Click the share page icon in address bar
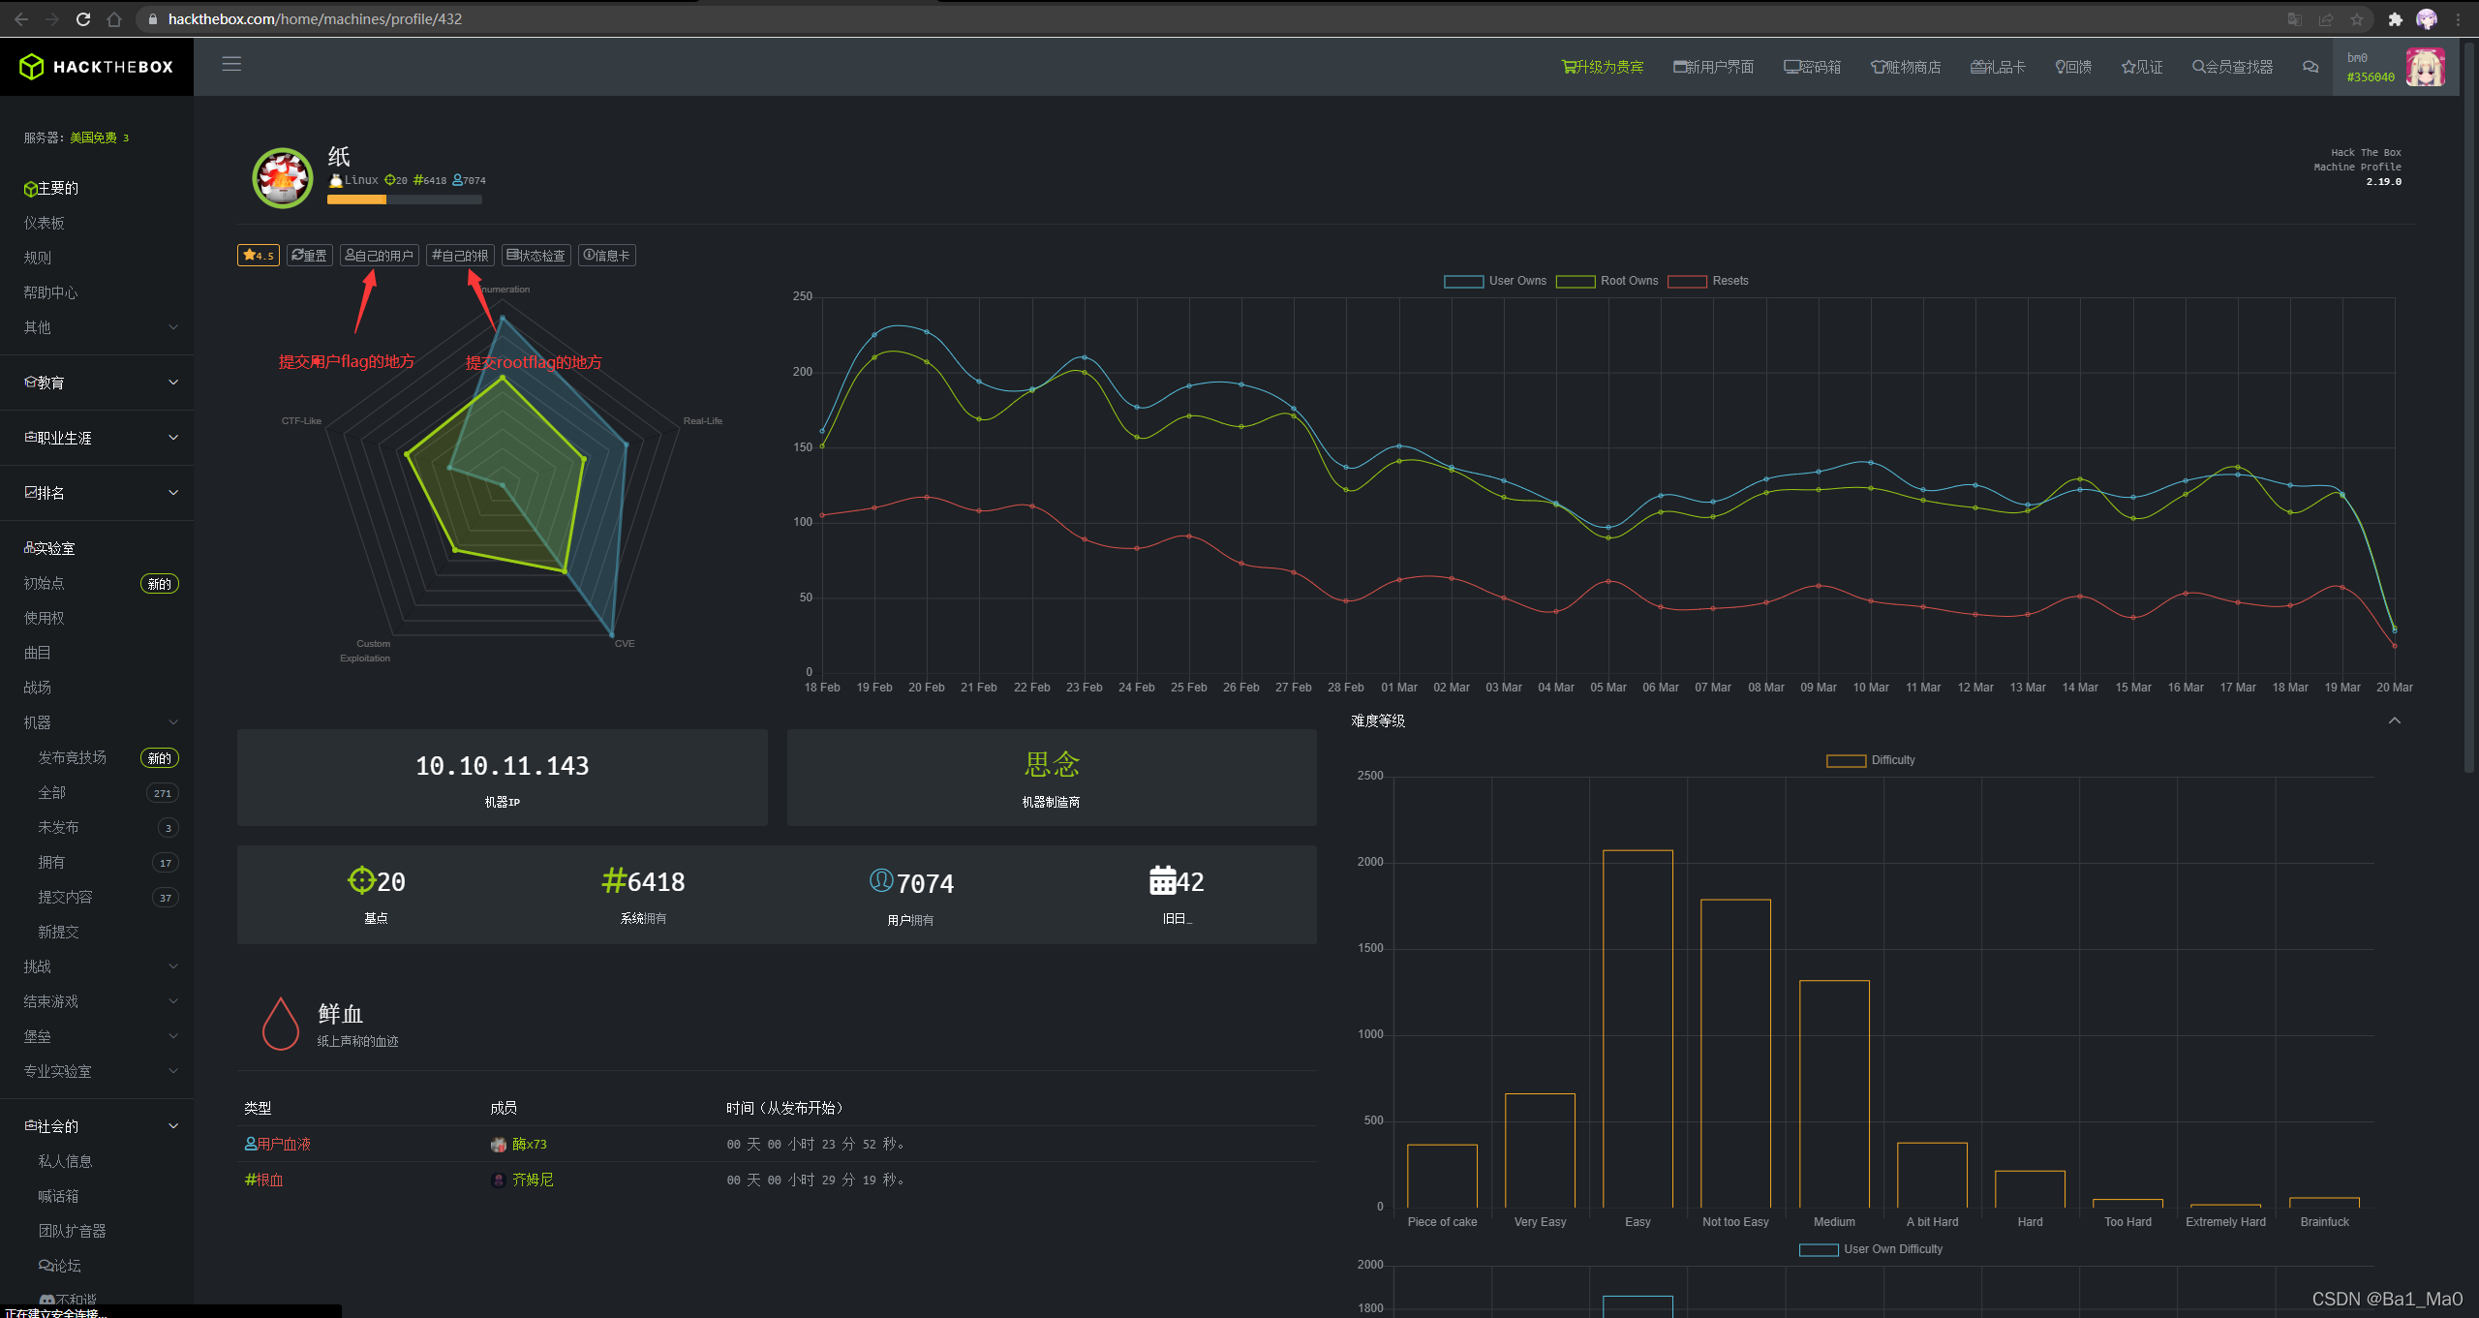 [2326, 19]
